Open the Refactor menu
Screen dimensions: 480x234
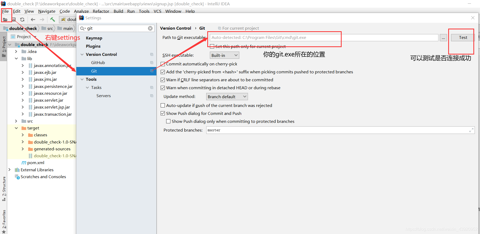coord(101,11)
